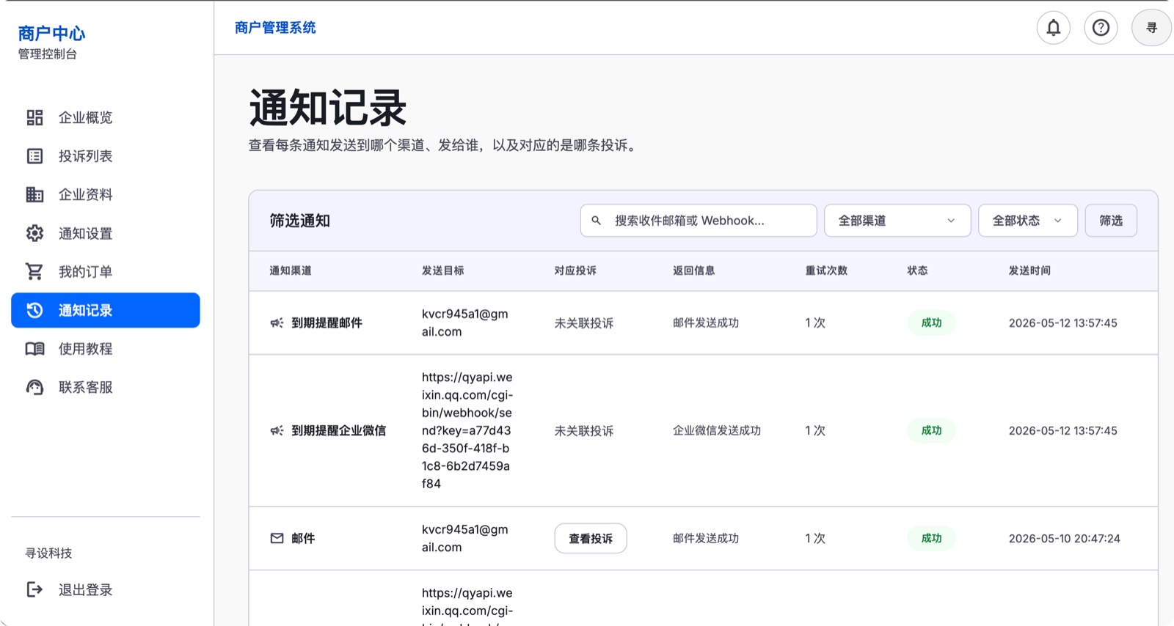Click 邮件发送成功 in the 到期提醒邮件 row
This screenshot has height=626, width=1174.
[x=706, y=323]
